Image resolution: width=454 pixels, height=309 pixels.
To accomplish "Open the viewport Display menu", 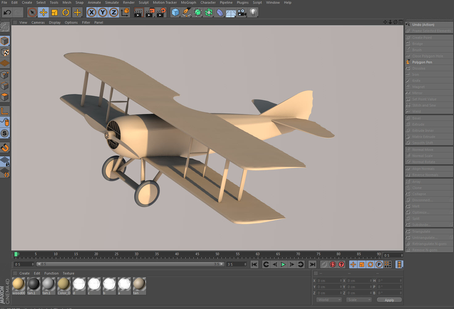I will coord(55,22).
